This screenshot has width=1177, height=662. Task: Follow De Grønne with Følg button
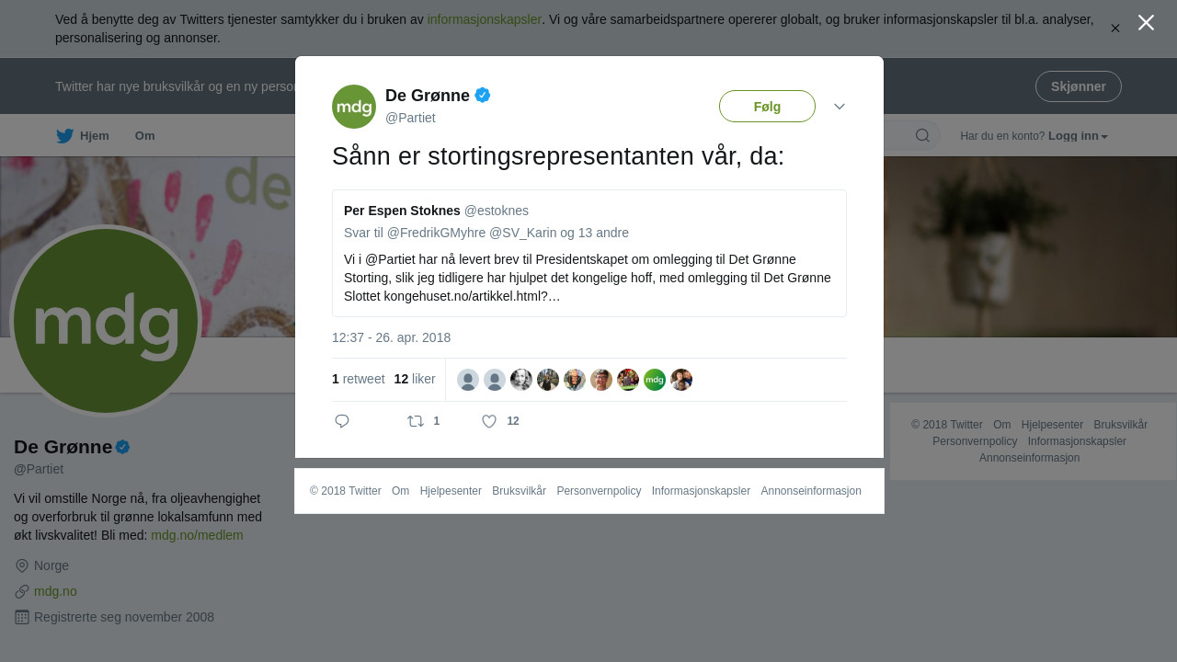767,107
